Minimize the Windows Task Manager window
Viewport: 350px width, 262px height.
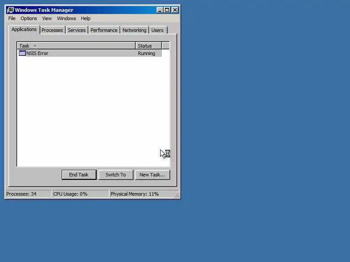pyautogui.click(x=159, y=10)
